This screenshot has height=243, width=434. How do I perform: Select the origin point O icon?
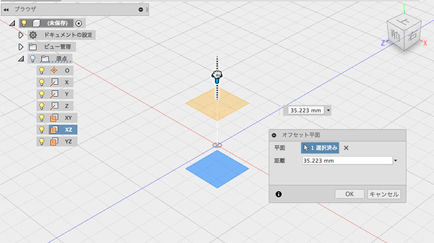pyautogui.click(x=54, y=71)
